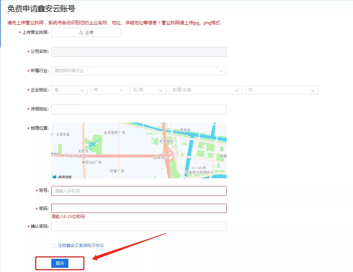The width and height of the screenshot is (353, 272).
Task: Open the 区/县 district dropdown
Action: pyautogui.click(x=148, y=90)
